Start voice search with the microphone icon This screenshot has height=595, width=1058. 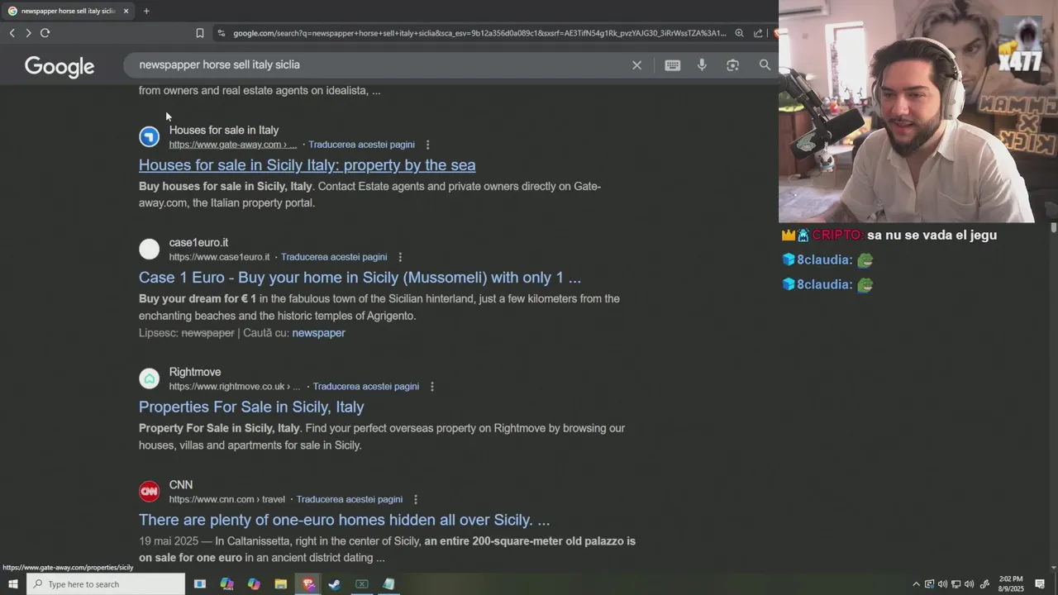[x=702, y=64]
